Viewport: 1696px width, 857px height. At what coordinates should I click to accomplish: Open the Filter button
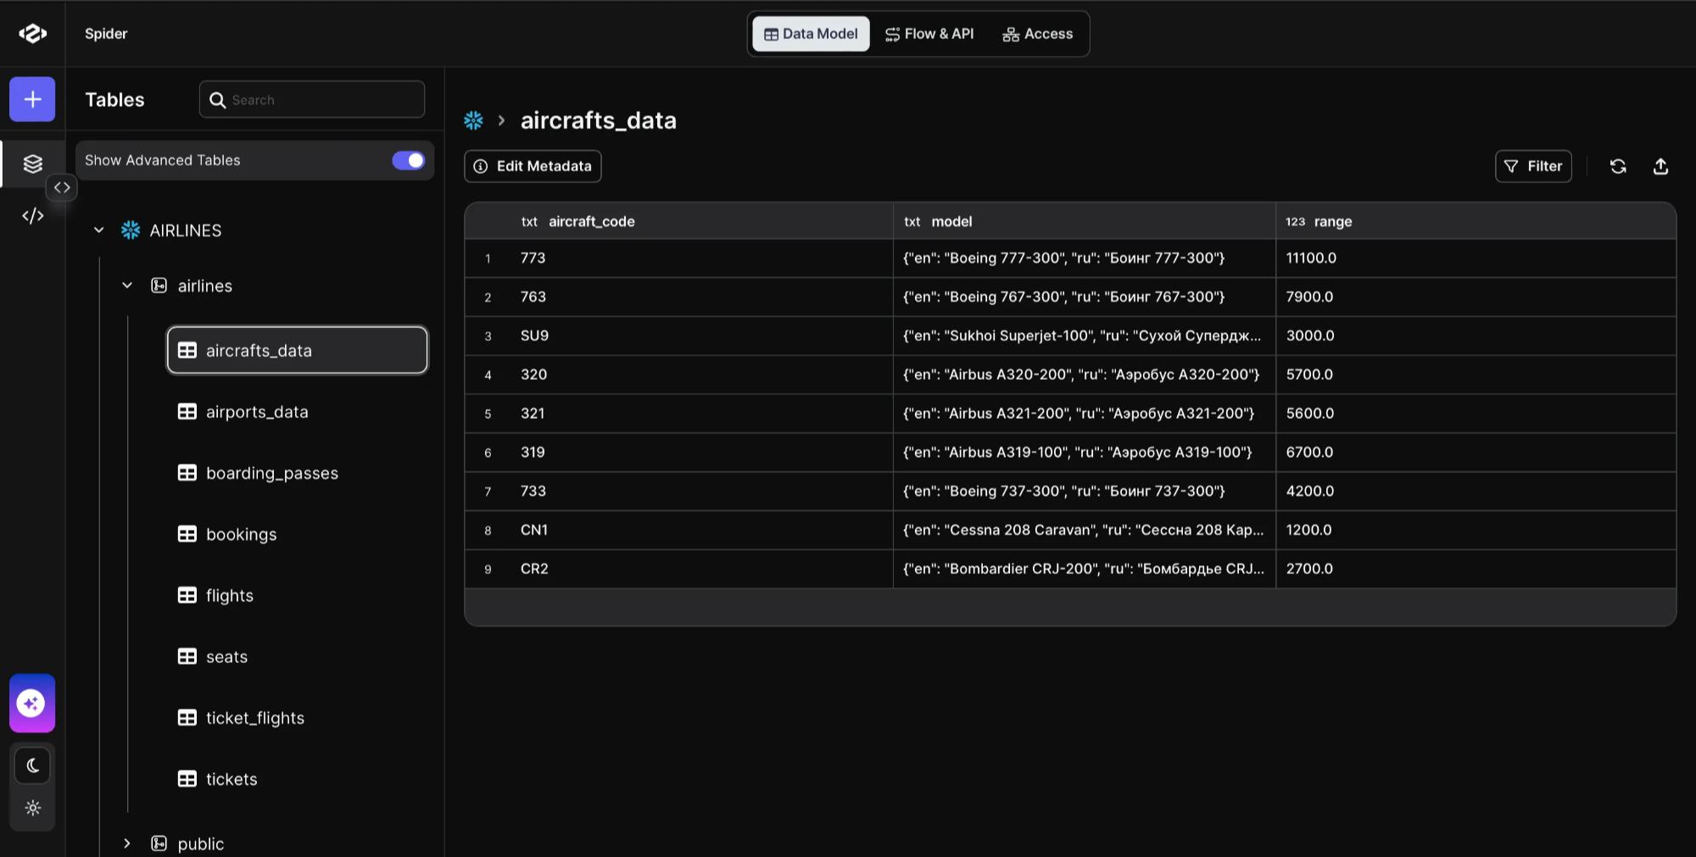tap(1533, 166)
